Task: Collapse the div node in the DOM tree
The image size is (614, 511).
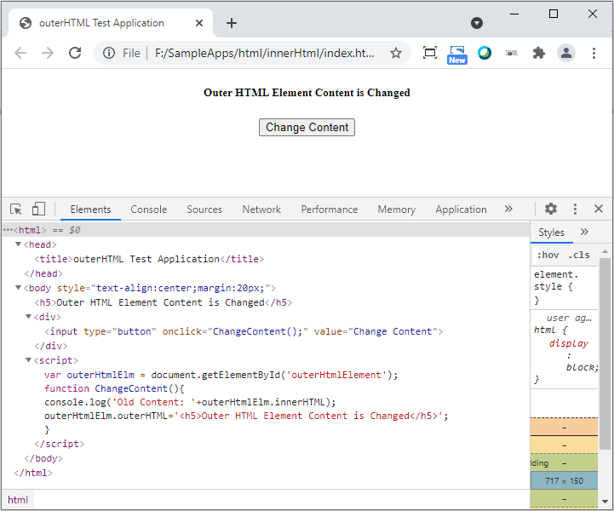Action: pyautogui.click(x=28, y=317)
